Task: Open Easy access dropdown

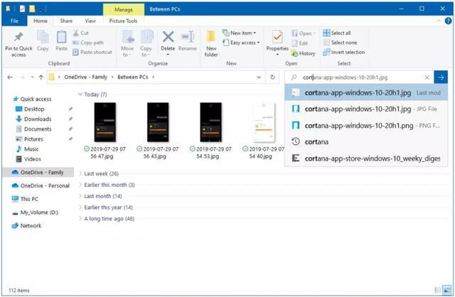Action: [x=241, y=43]
